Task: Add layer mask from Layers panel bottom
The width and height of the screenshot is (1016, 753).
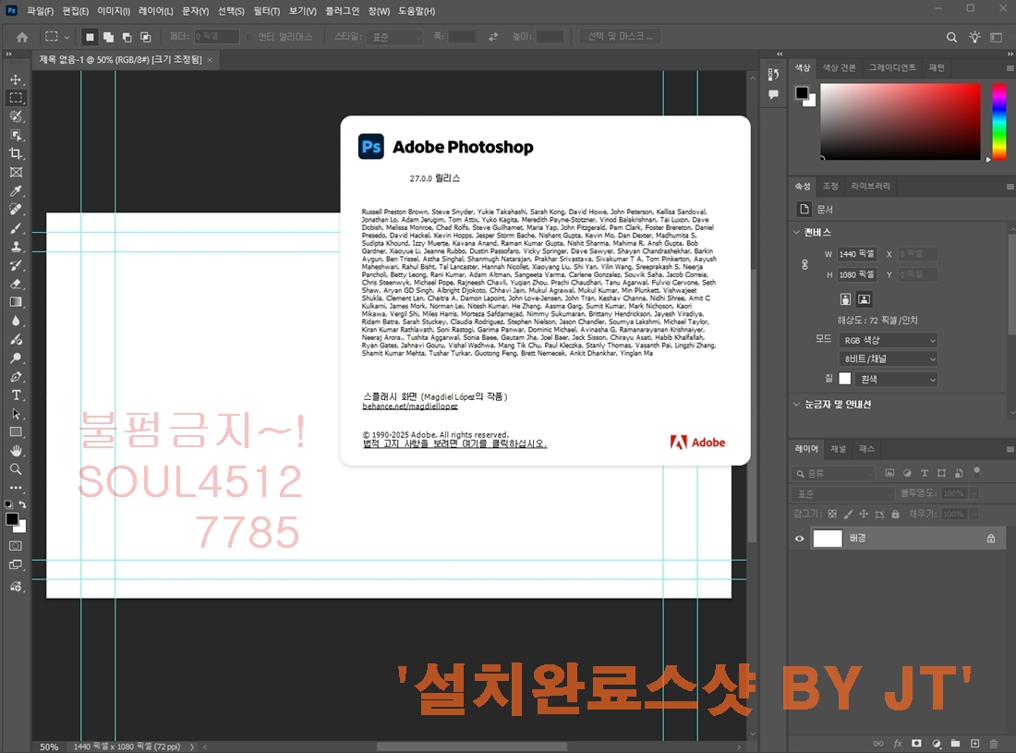Action: 916,743
